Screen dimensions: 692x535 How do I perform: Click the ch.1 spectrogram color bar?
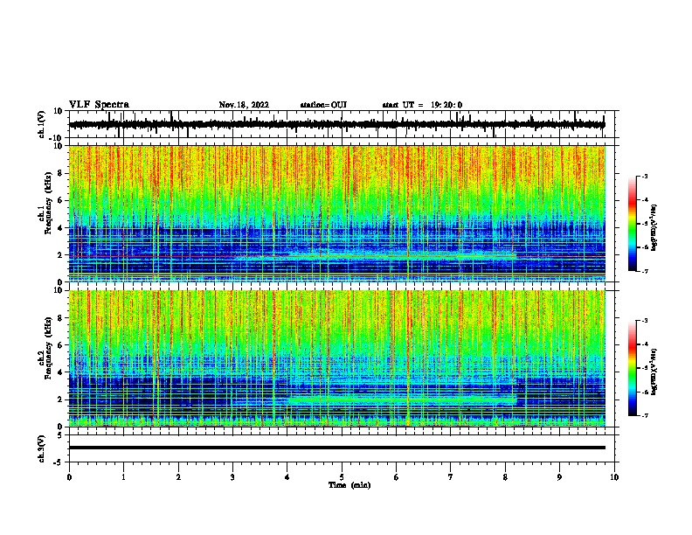(632, 224)
